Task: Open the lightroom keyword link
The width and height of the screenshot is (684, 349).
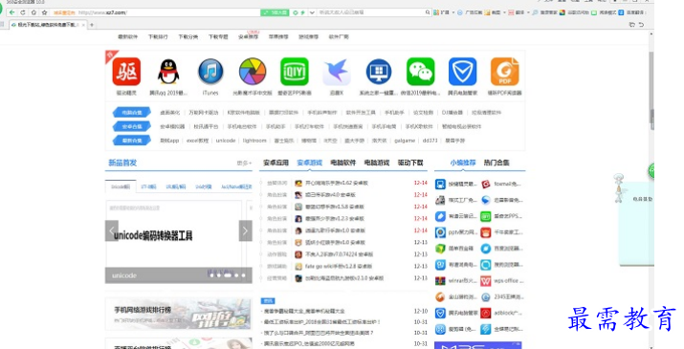Action: 254,141
